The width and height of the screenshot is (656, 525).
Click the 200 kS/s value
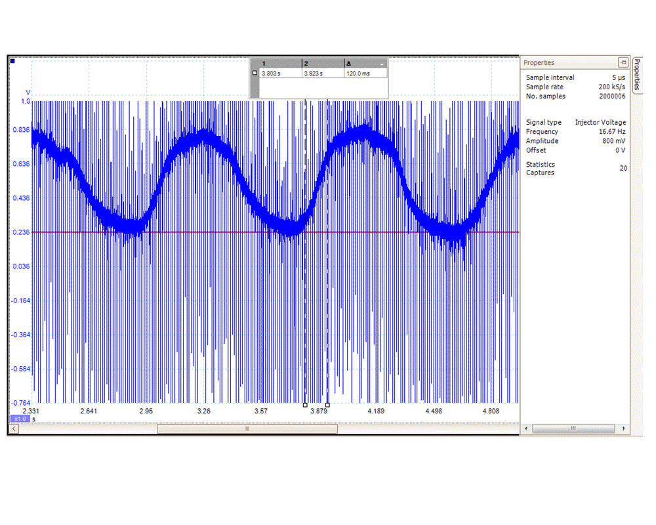(612, 87)
